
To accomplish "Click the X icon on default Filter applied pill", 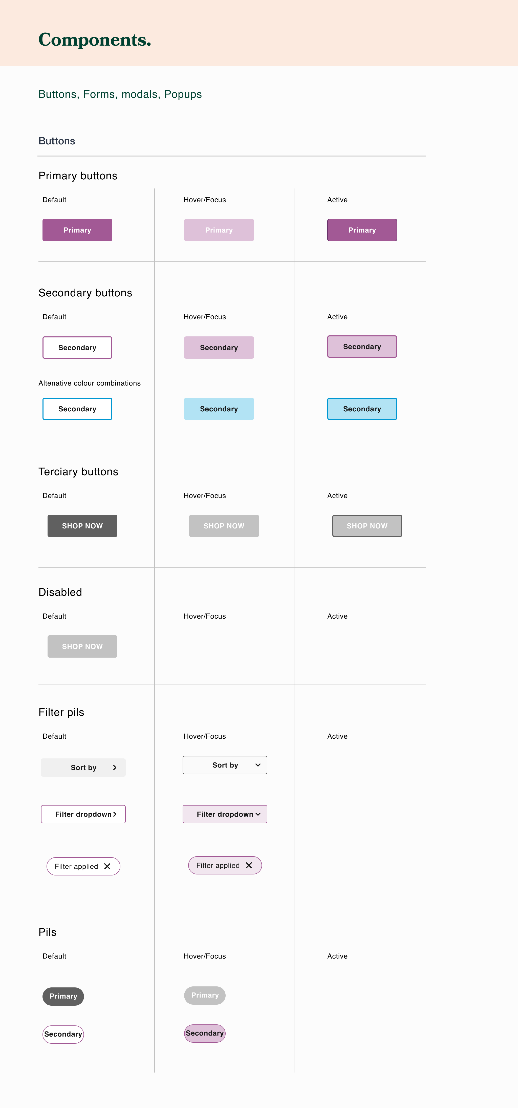I will tap(107, 866).
